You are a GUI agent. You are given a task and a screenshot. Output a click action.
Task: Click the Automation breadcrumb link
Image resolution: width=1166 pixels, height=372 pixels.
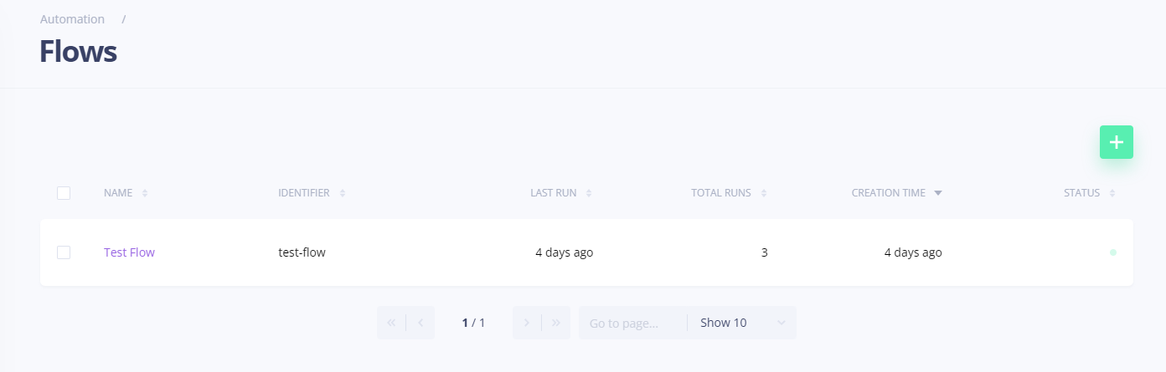[x=72, y=19]
